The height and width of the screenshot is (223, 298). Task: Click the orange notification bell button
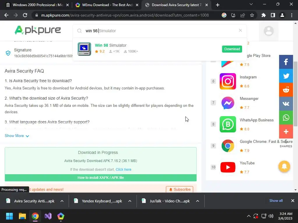(284, 166)
